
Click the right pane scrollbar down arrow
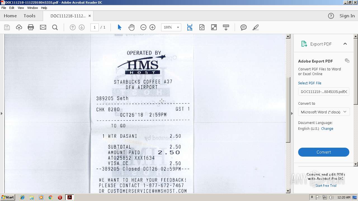tap(356, 164)
